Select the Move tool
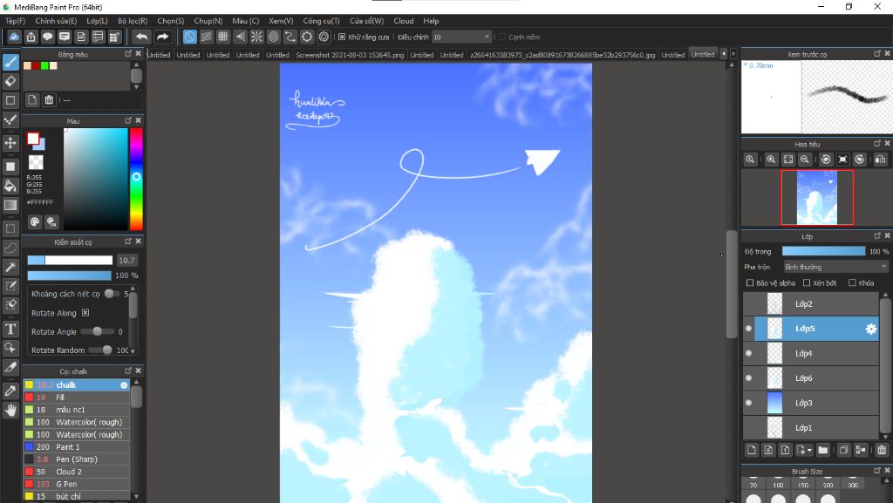 pos(10,142)
